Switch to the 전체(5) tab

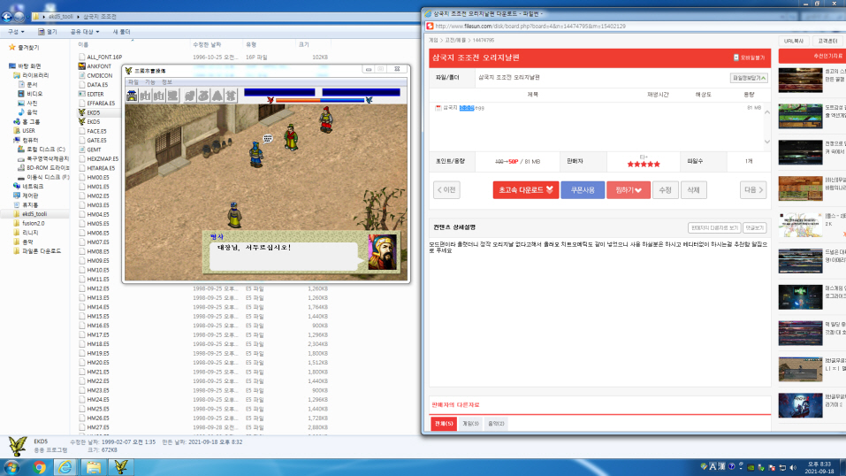pyautogui.click(x=444, y=424)
